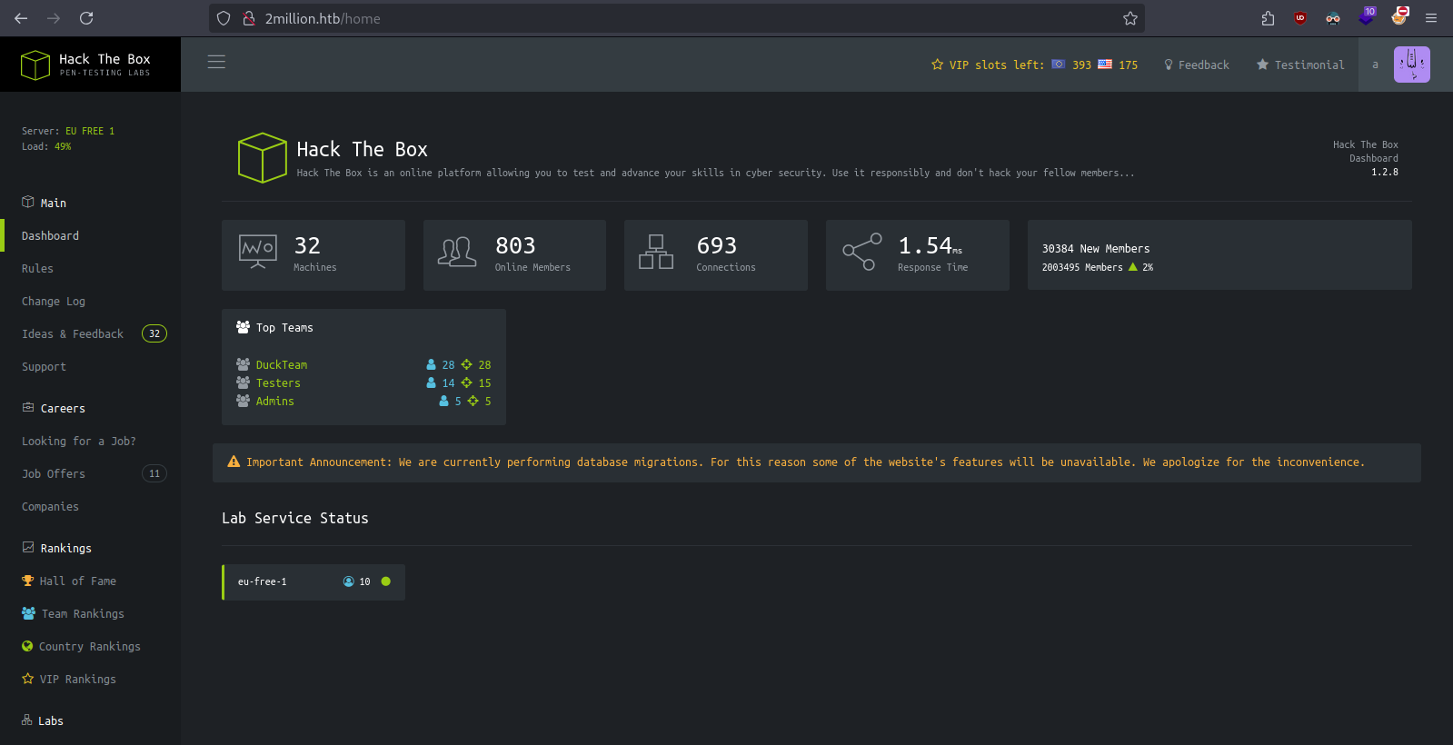Click the Connections network icon
Viewport: 1453px width, 745px height.
[x=656, y=252]
